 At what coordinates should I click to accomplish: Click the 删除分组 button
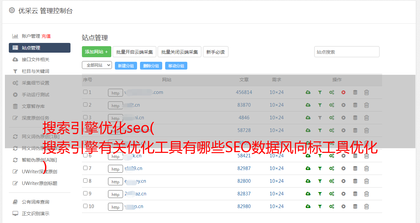pos(151,66)
